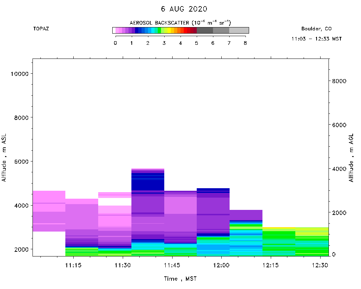Select the 'TOPAZ' instrument label
The height and width of the screenshot is (289, 361).
point(41,29)
